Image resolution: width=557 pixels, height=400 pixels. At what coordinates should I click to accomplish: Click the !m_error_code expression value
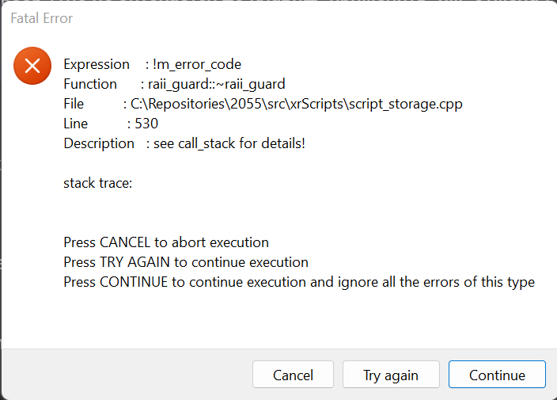tap(197, 64)
